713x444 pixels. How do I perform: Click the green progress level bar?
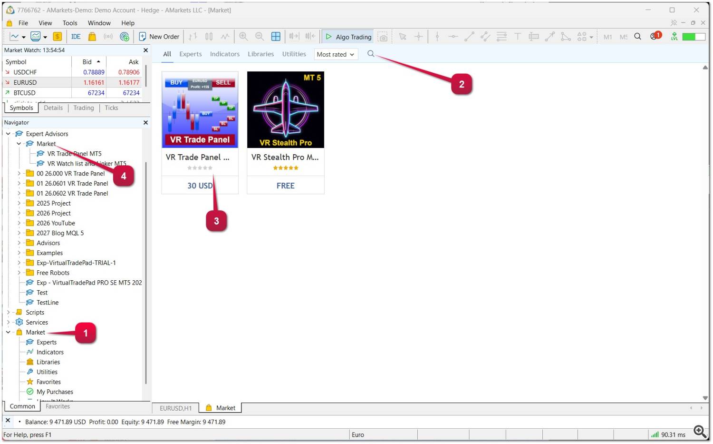click(x=694, y=37)
